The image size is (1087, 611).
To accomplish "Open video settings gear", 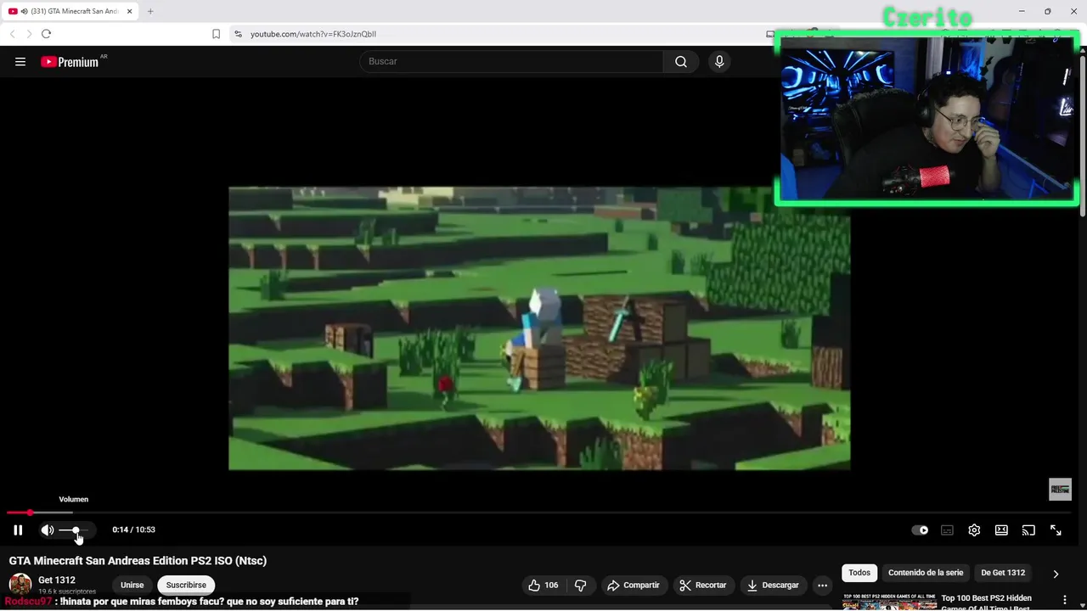I will [x=974, y=530].
